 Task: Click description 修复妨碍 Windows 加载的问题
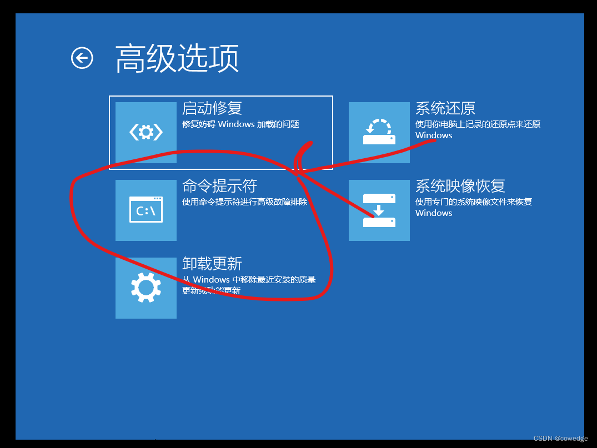click(x=240, y=124)
